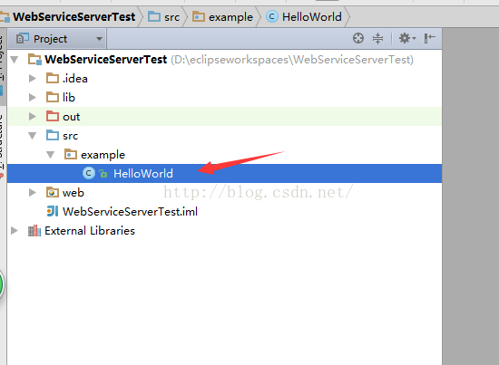Select the .idea folder label
499x365 pixels.
pos(74,79)
